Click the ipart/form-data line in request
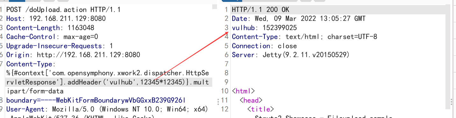The image size is (456, 118). coord(35,91)
